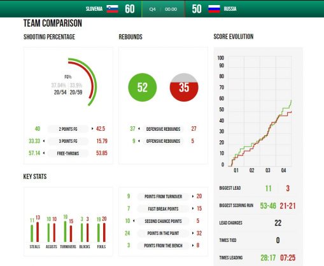Select the 3 Points FG label
Screen dimensions: 324x266
click(x=68, y=141)
